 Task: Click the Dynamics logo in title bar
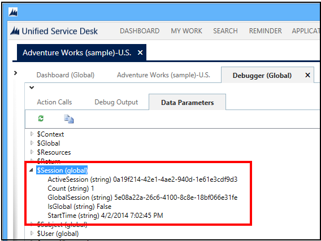(x=13, y=12)
